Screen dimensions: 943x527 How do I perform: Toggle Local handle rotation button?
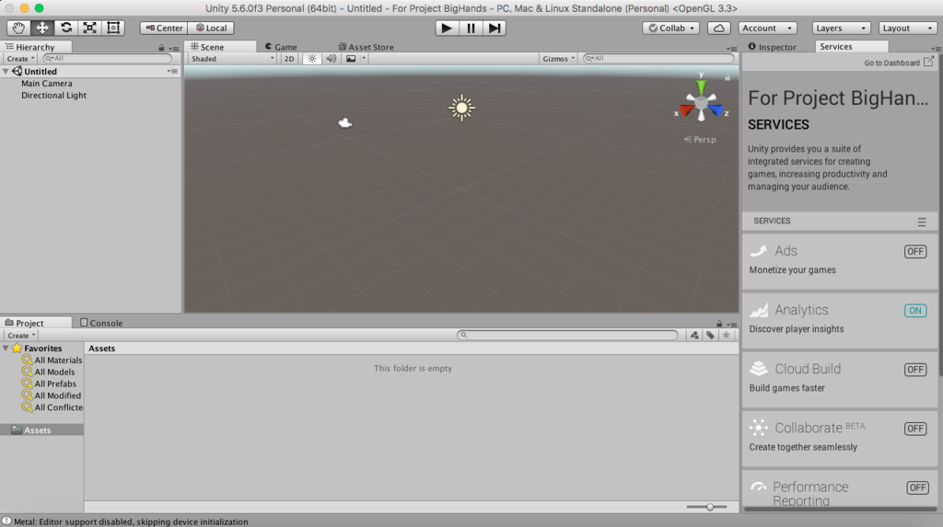click(x=211, y=29)
